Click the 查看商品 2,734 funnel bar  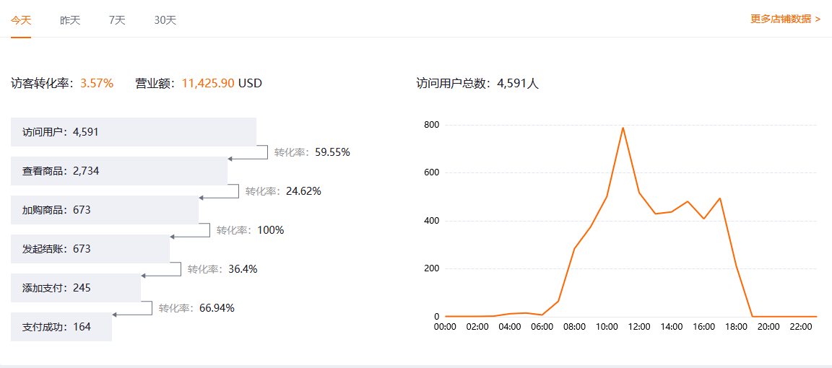point(119,171)
